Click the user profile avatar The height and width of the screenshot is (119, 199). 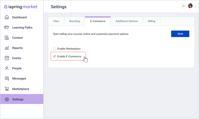click(190, 6)
